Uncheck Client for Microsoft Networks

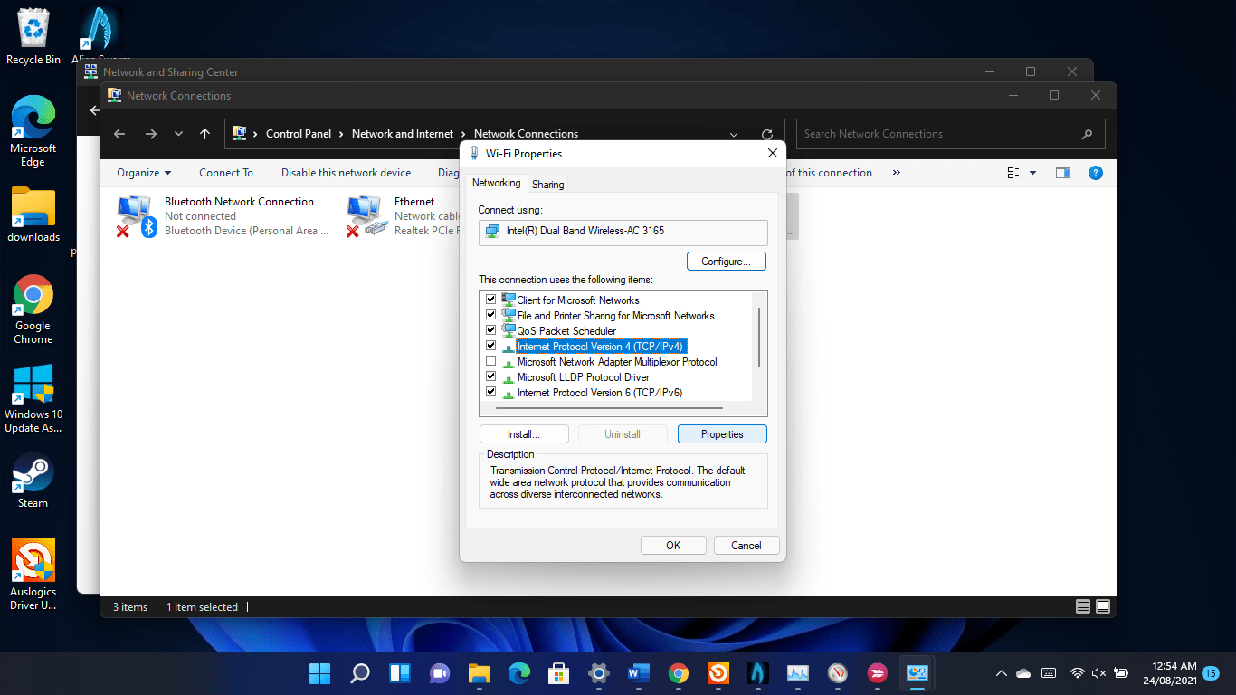tap(491, 300)
